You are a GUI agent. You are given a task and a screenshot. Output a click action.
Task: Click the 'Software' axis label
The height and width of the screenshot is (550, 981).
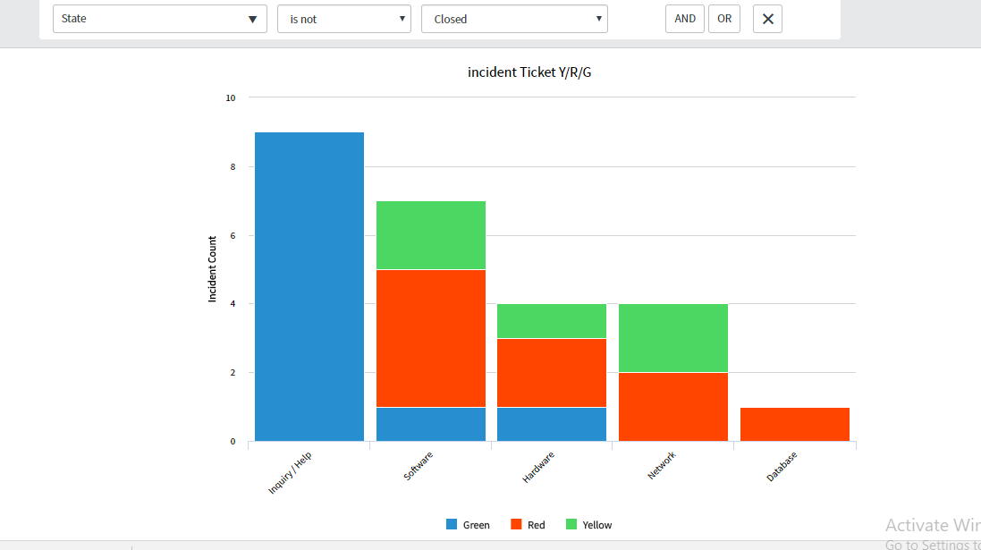click(x=418, y=466)
